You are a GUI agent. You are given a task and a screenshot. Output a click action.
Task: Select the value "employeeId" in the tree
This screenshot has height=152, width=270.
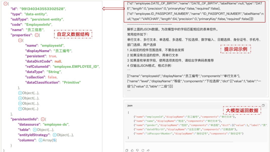tap(52, 45)
